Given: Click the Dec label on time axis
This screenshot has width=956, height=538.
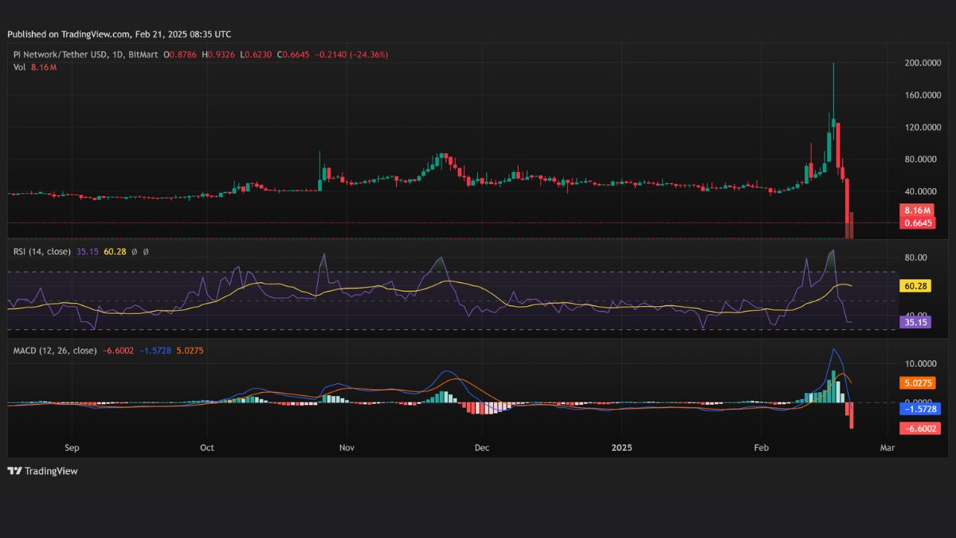Looking at the screenshot, I should click(481, 448).
